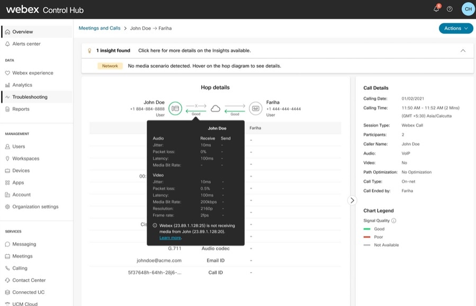Viewport: 476px width, 306px height.
Task: Click the Fariha column header
Action: (x=255, y=128)
